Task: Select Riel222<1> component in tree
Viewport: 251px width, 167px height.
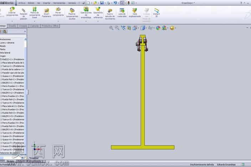Action: [12, 59]
